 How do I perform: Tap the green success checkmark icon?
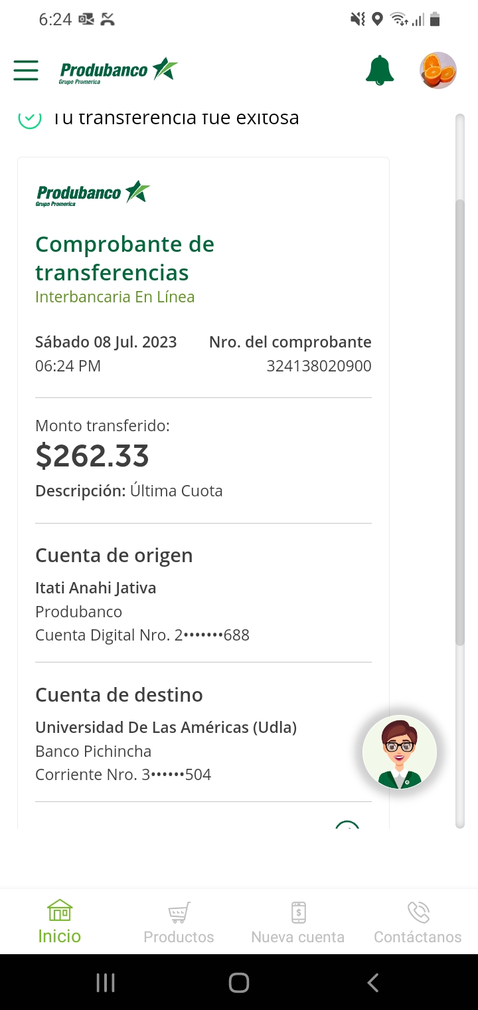29,120
